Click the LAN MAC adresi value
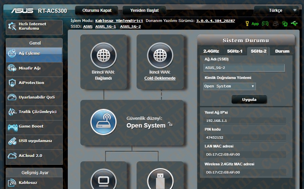The height and width of the screenshot is (189, 304). coord(223,155)
